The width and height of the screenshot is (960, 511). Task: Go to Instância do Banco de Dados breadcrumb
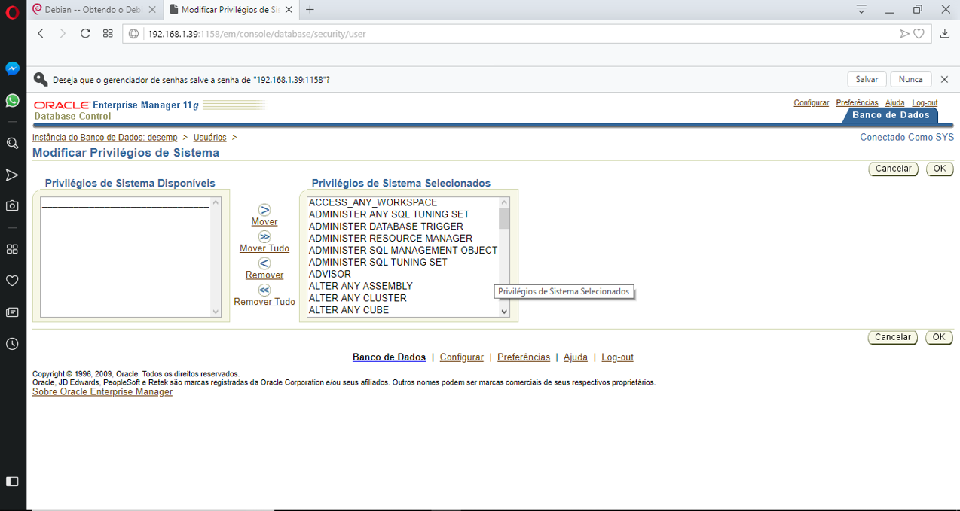click(x=105, y=138)
